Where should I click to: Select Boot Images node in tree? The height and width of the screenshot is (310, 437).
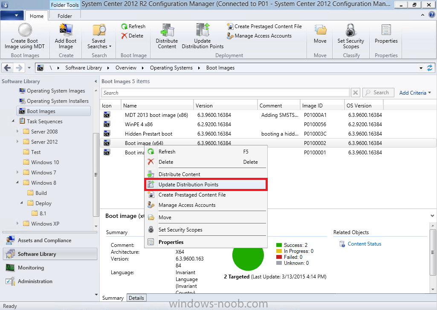(x=53, y=111)
